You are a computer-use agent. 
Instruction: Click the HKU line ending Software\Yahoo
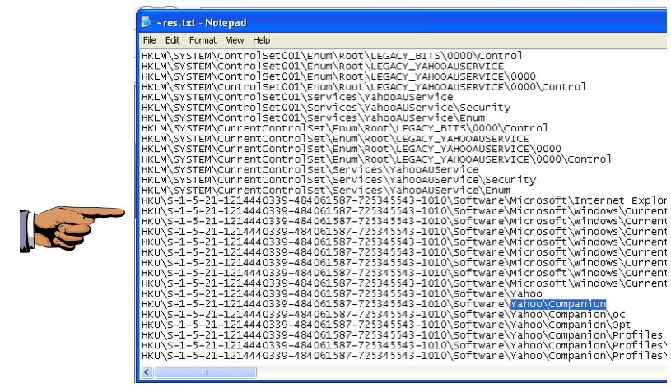click(x=342, y=294)
